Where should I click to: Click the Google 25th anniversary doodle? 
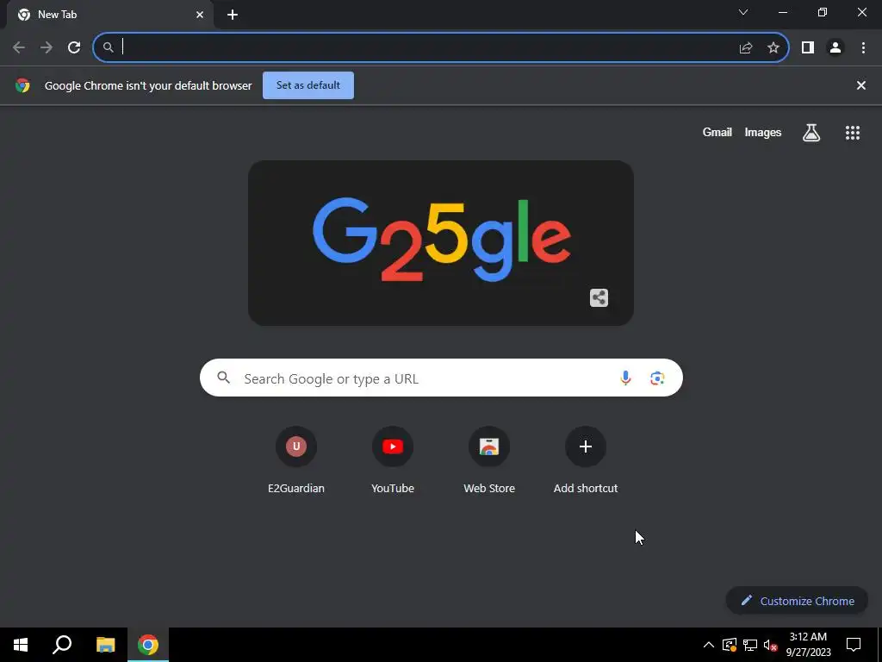coord(441,242)
